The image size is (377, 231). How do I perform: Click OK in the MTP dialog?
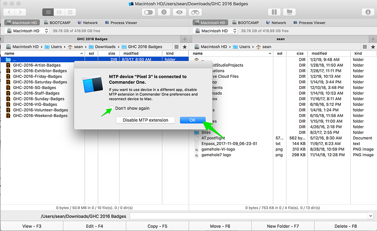192,120
